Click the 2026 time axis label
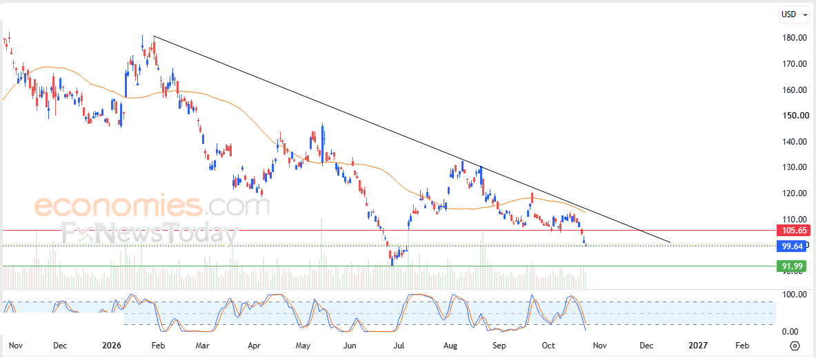816x358 pixels. coord(112,346)
